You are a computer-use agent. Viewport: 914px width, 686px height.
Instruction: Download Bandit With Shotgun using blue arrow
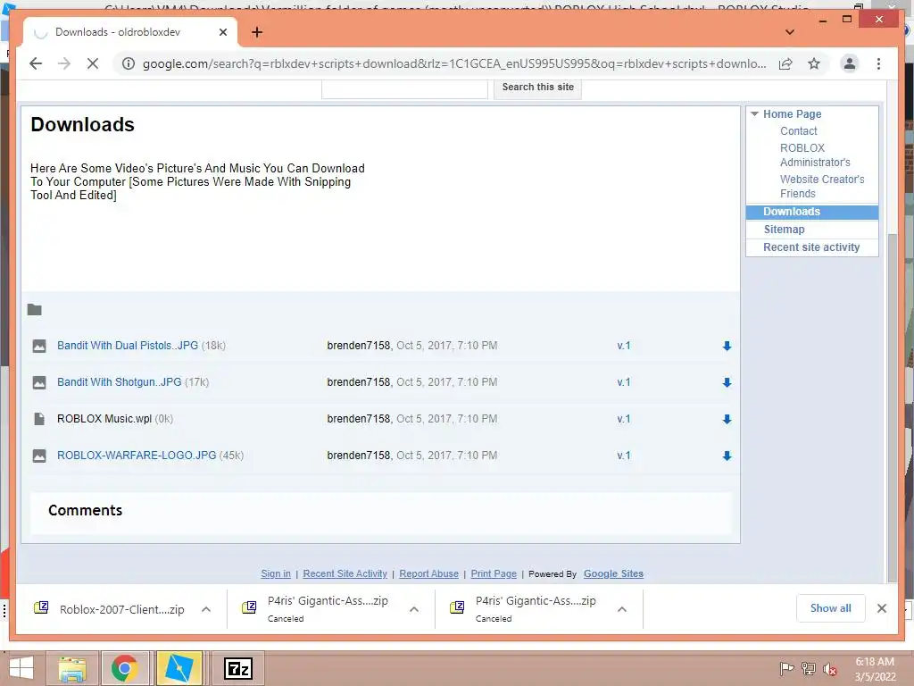[x=727, y=382]
